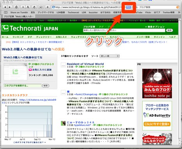Click the orange snapback icon in search field
The height and width of the screenshot is (149, 182).
177,7
